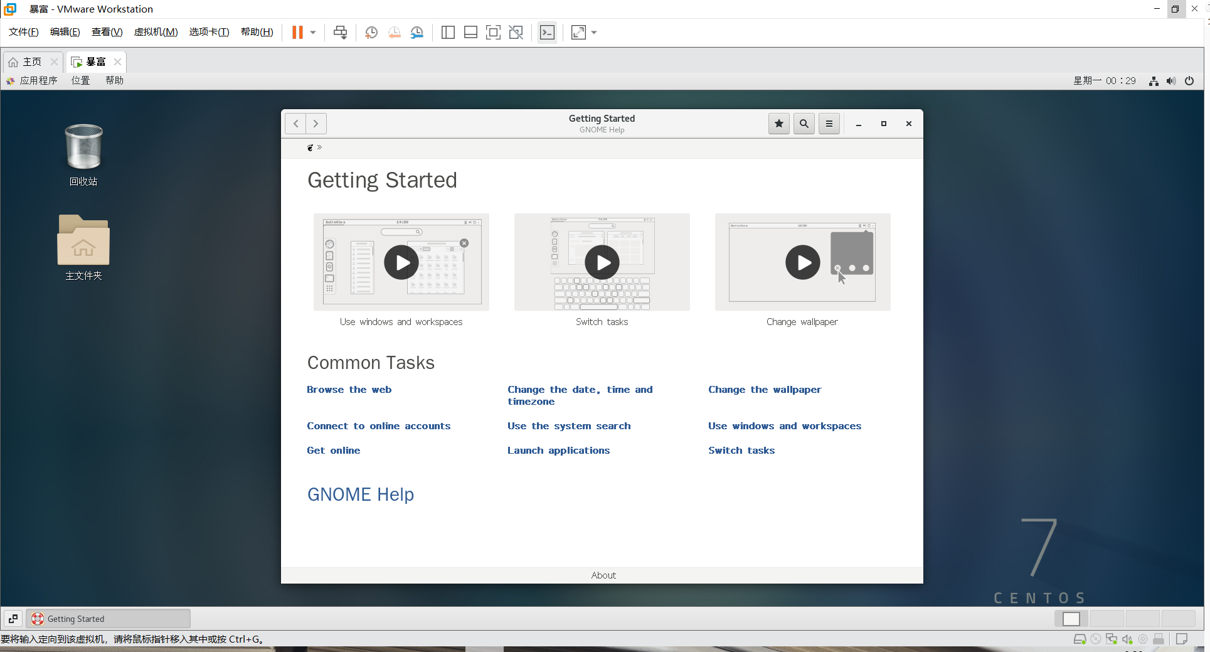Send Ctrl+Alt+Del to the virtual machine
Screen dimensions: 1210x652
click(340, 33)
